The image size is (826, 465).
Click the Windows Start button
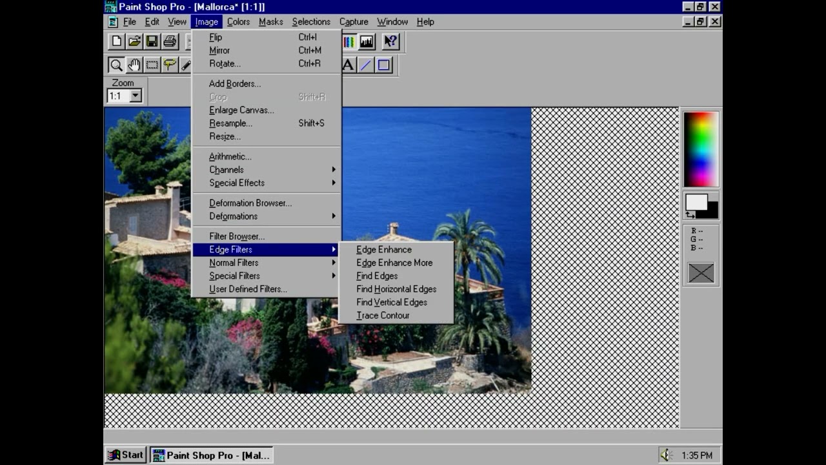(126, 455)
